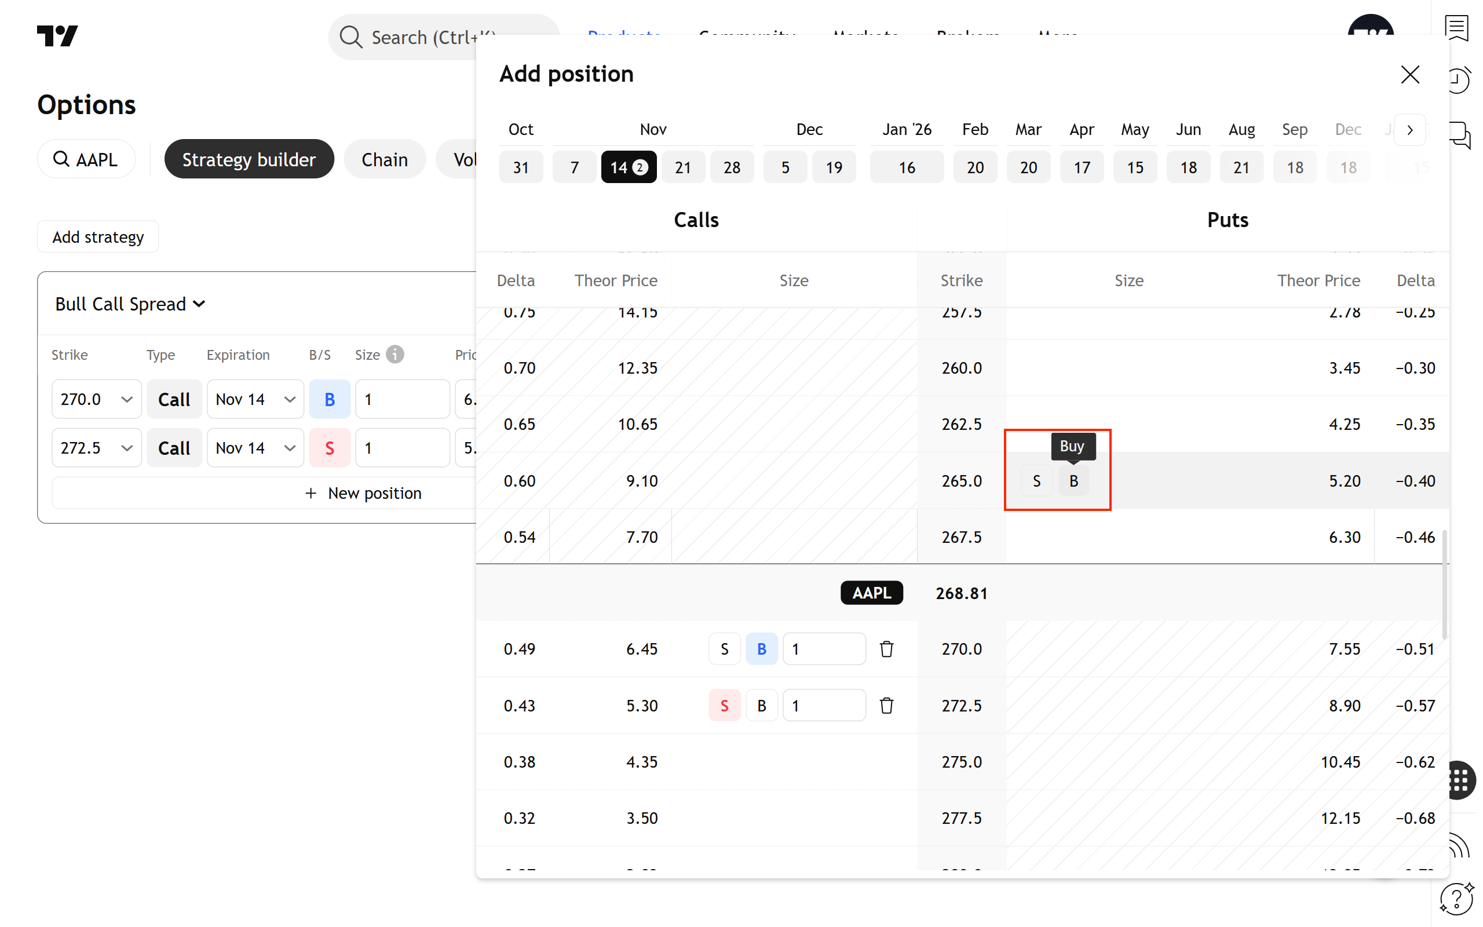Click the TradingView logo icon
1483x927 pixels.
57,35
